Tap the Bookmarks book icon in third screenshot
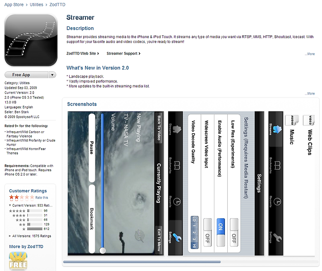 click(x=277, y=166)
